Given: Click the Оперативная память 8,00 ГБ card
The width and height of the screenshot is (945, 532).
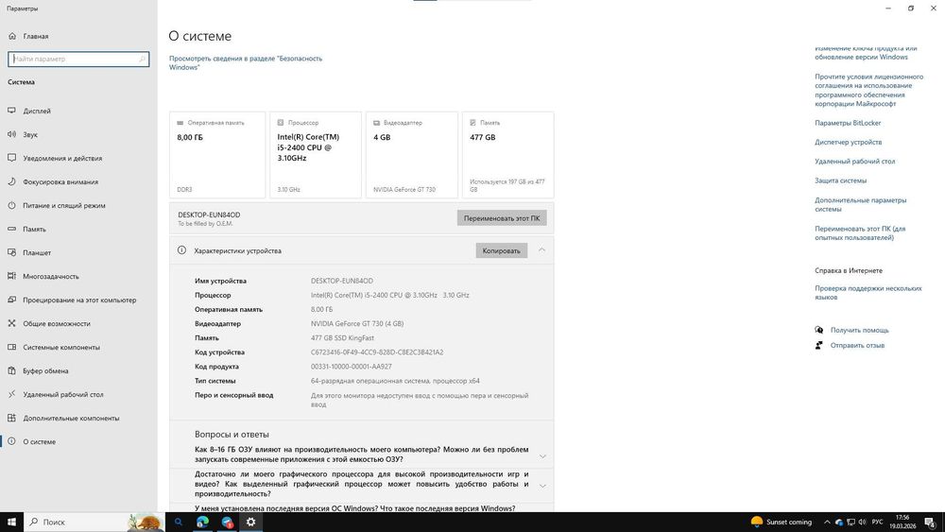Looking at the screenshot, I should [x=217, y=155].
